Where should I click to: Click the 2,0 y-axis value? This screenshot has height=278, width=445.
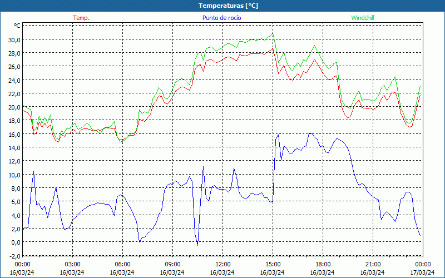pyautogui.click(x=16, y=229)
